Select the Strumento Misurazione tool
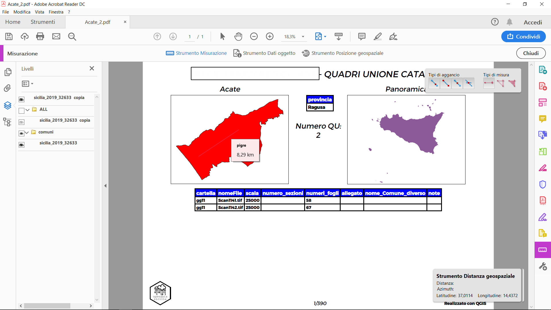The image size is (551, 310). tap(196, 53)
